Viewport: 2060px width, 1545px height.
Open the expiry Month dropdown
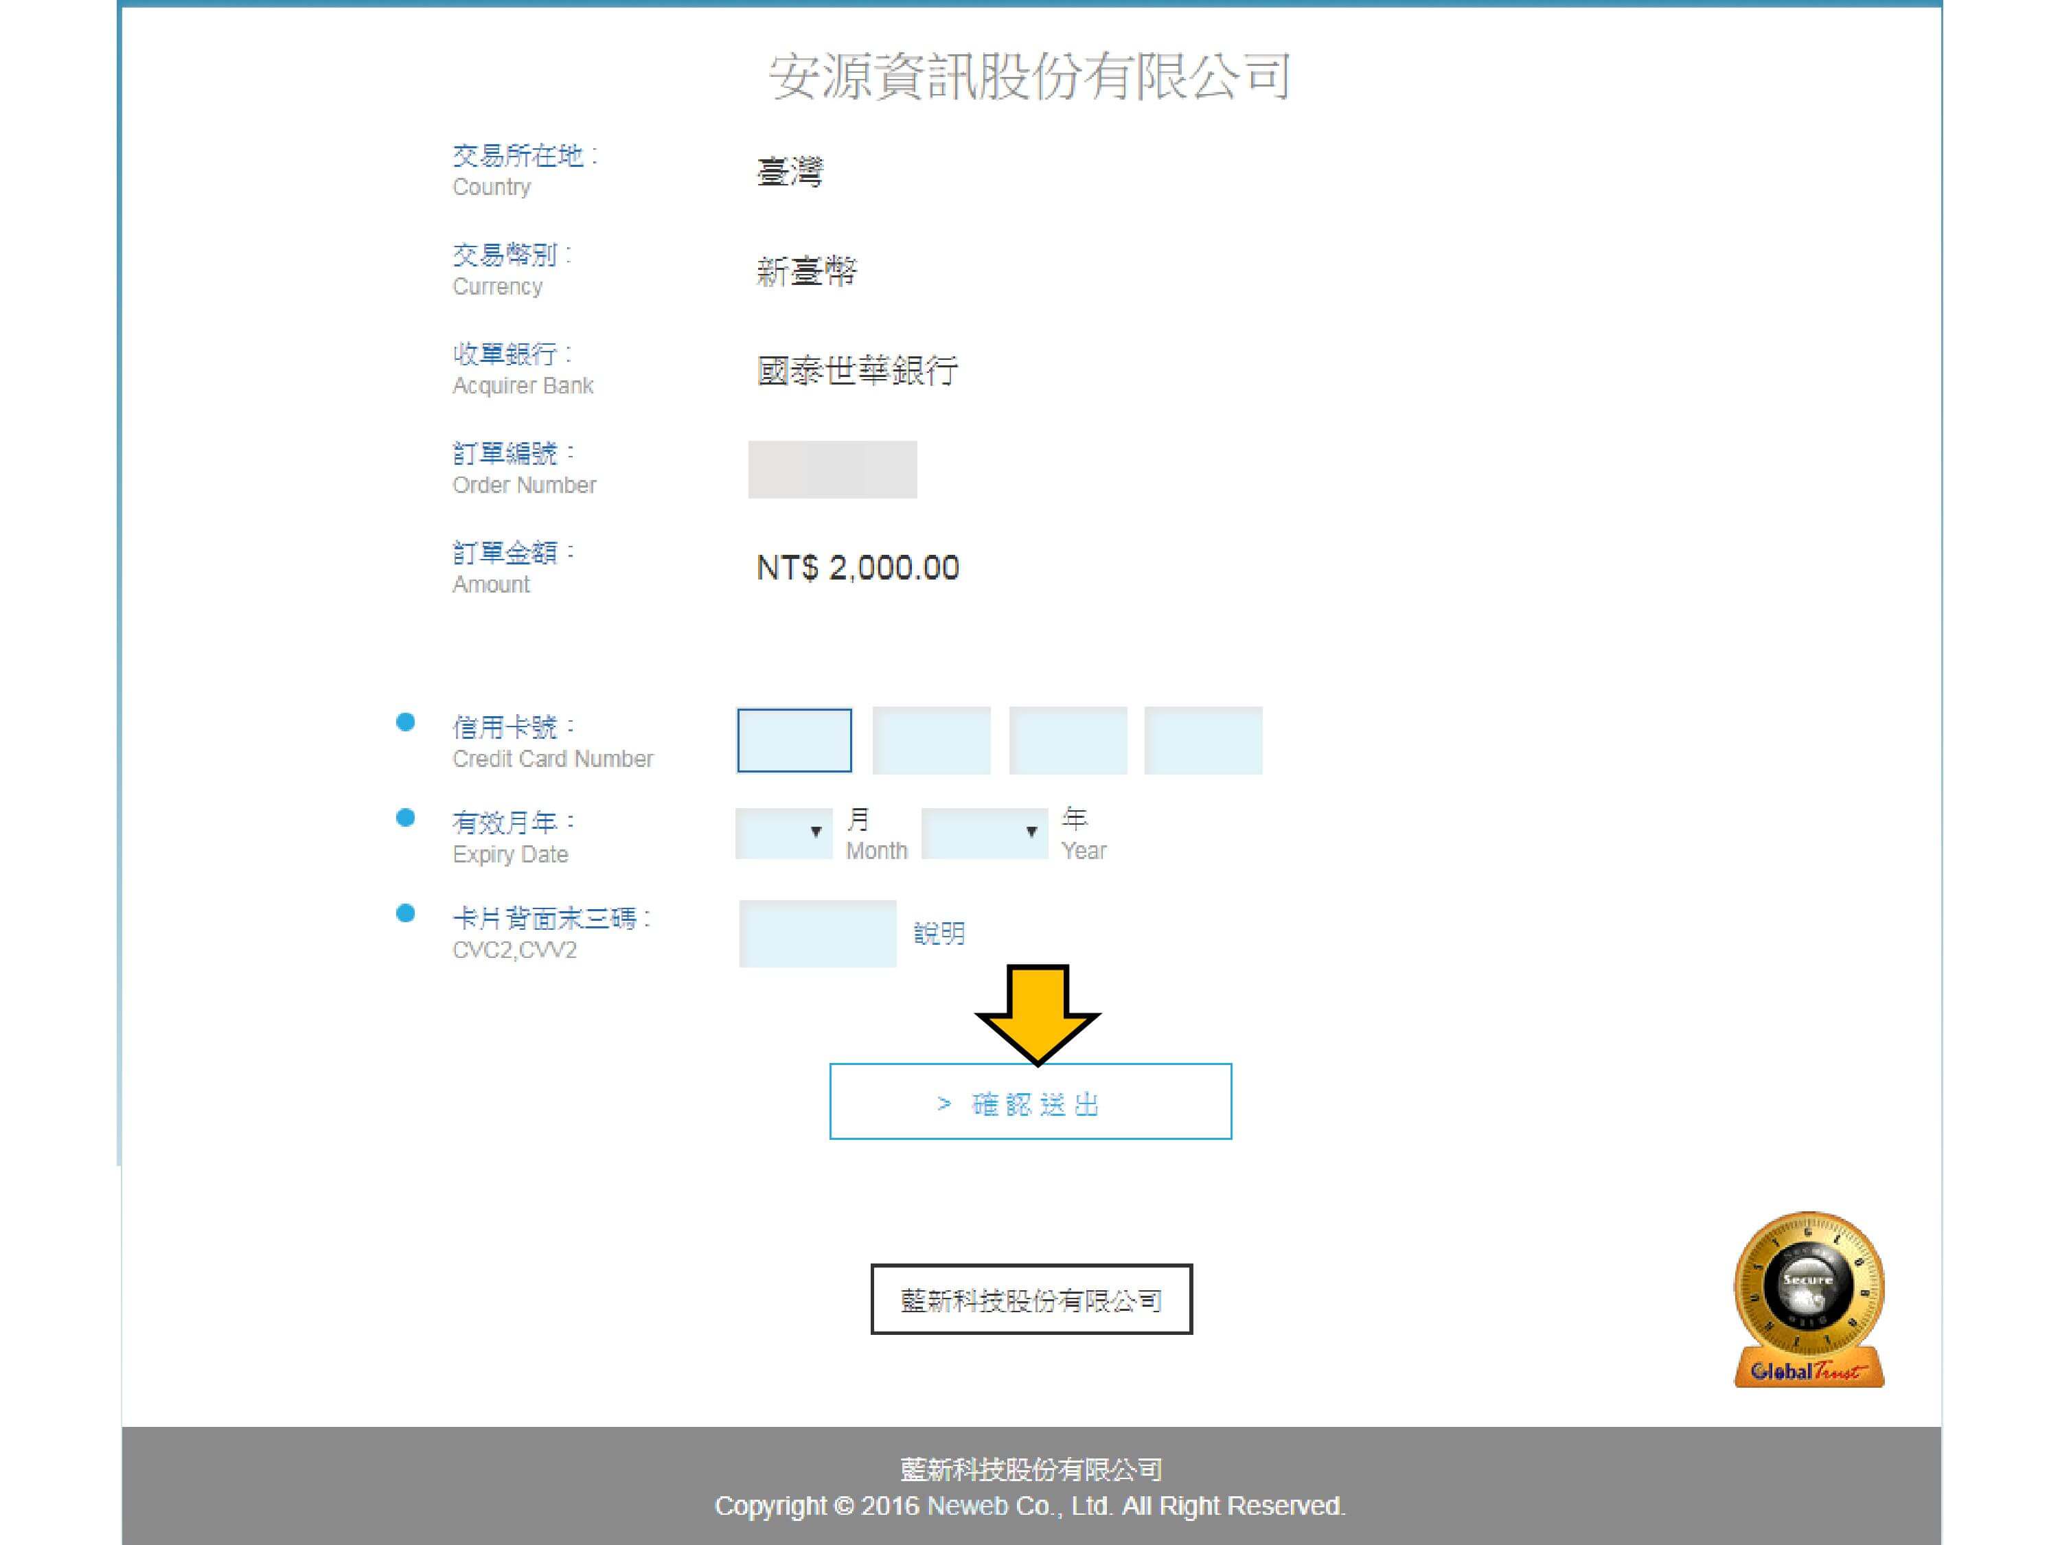(782, 832)
